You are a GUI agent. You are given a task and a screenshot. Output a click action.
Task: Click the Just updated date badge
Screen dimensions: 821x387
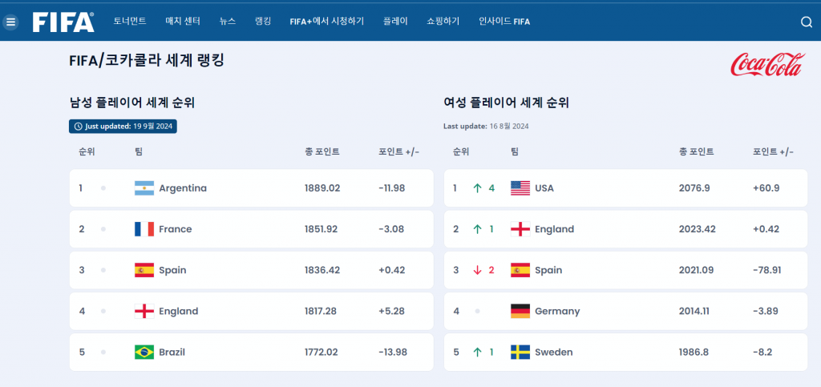tap(123, 126)
